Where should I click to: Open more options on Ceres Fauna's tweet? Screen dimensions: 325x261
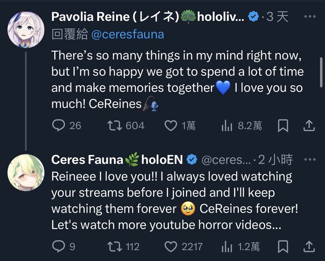[x=309, y=159]
